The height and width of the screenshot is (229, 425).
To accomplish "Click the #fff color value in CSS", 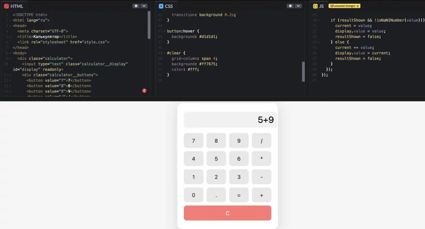I will click(192, 69).
